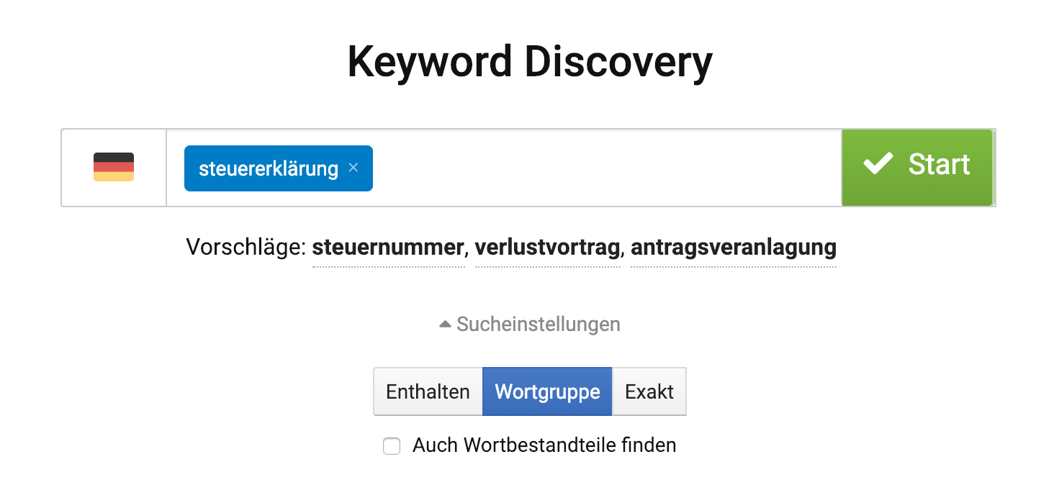Click the word Start on the green button
1054x485 pixels.
pyautogui.click(x=939, y=165)
